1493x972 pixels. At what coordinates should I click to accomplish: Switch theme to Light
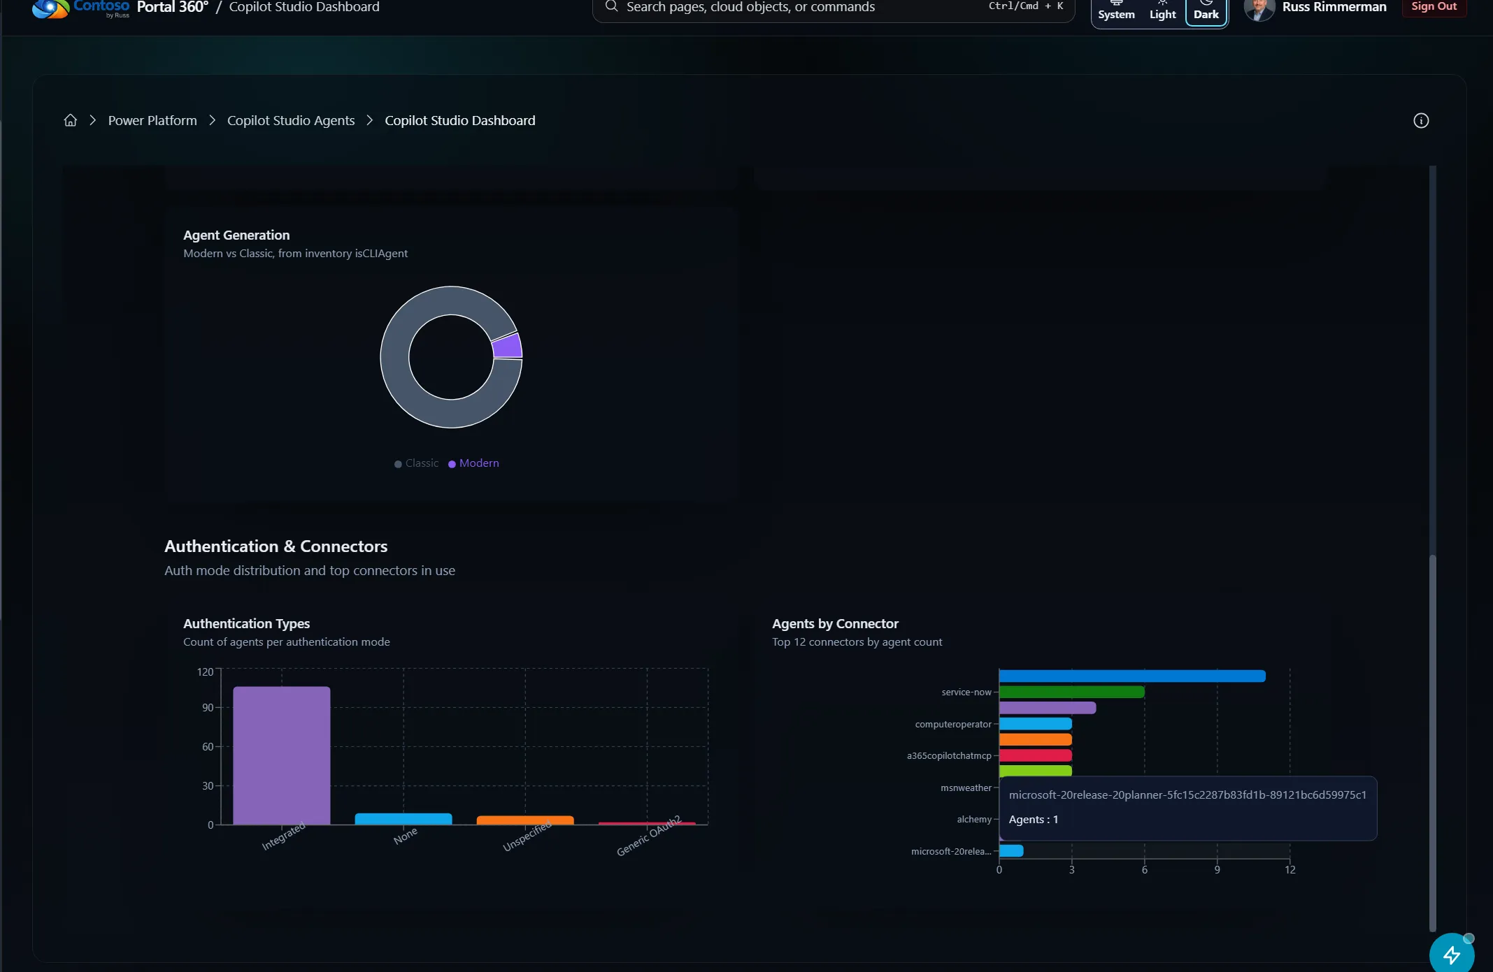click(x=1162, y=11)
